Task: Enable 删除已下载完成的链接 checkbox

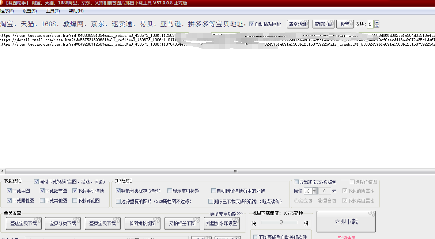Action: pos(211,201)
